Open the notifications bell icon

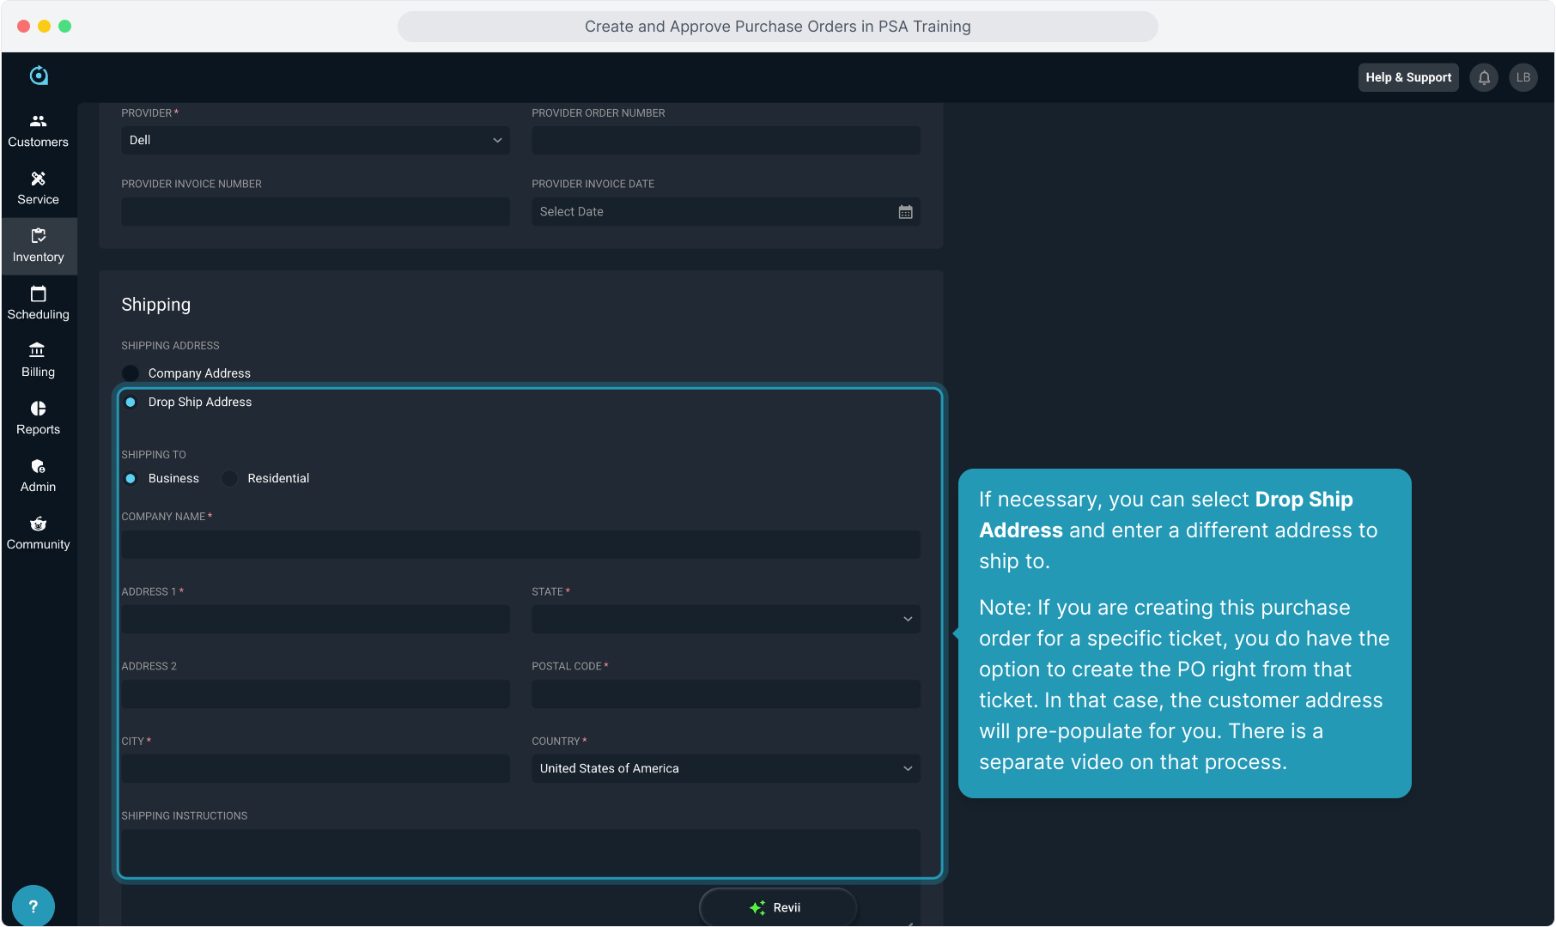tap(1484, 77)
